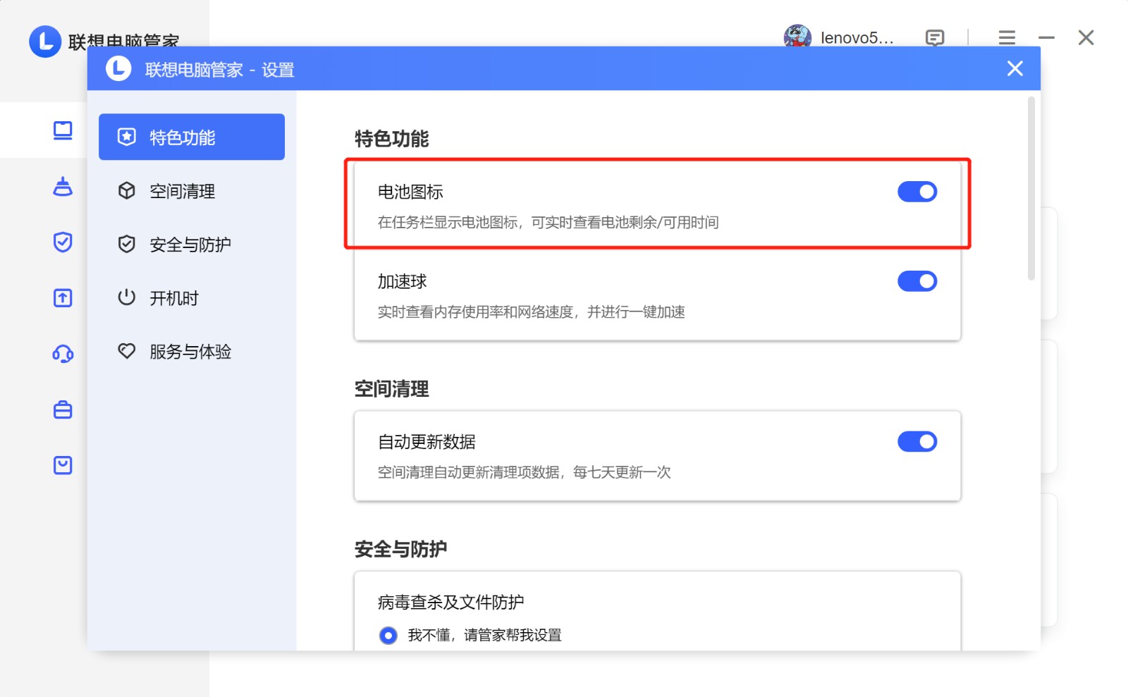The height and width of the screenshot is (697, 1128).
Task: Click the feedback message icon in title bar
Action: point(935,38)
